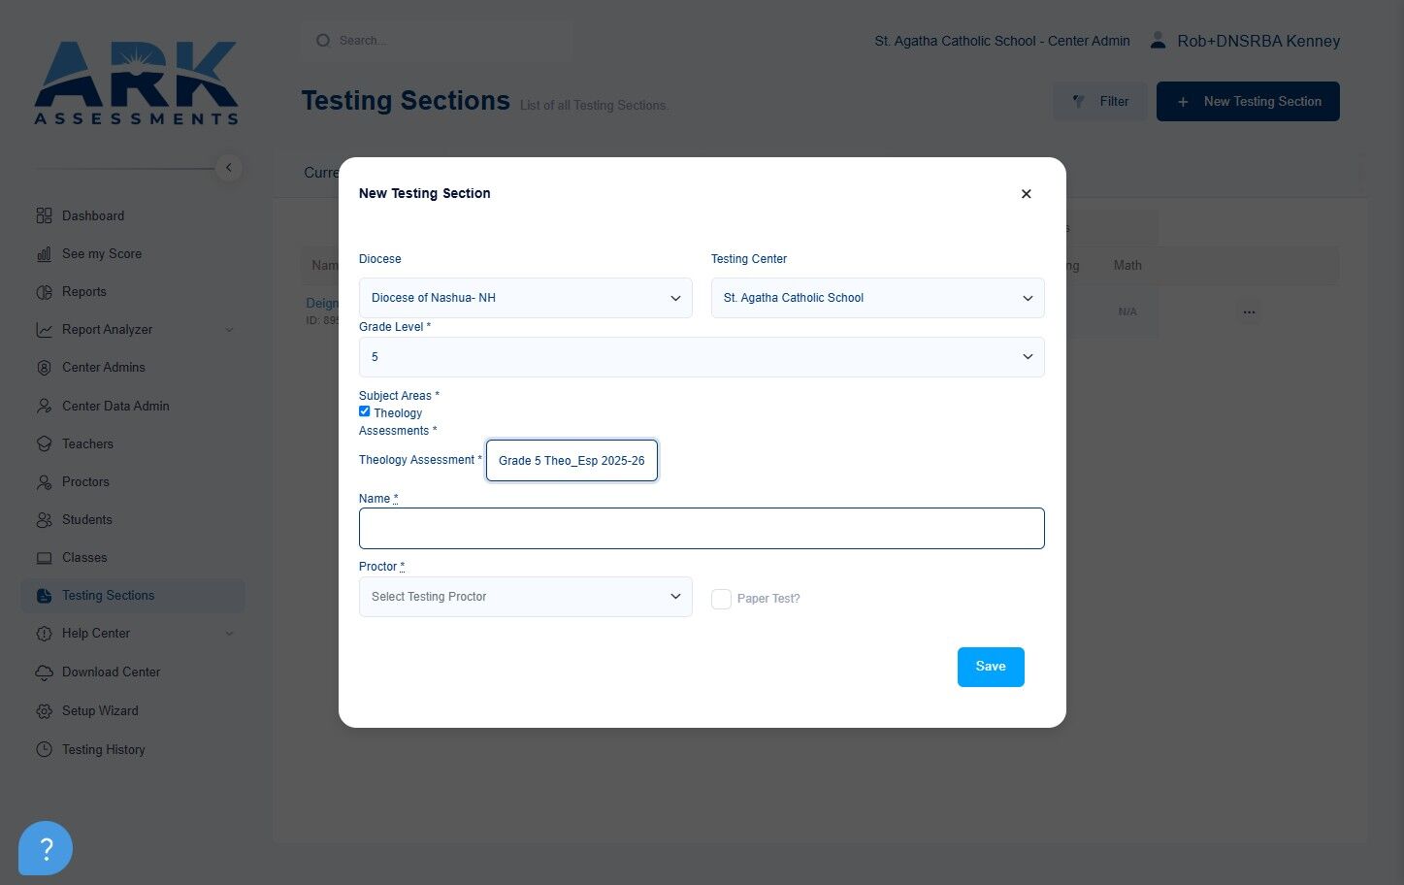
Task: Click the Testing History clock icon
Action: 44,750
